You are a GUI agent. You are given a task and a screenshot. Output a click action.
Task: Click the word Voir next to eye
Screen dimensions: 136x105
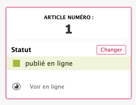(35, 87)
